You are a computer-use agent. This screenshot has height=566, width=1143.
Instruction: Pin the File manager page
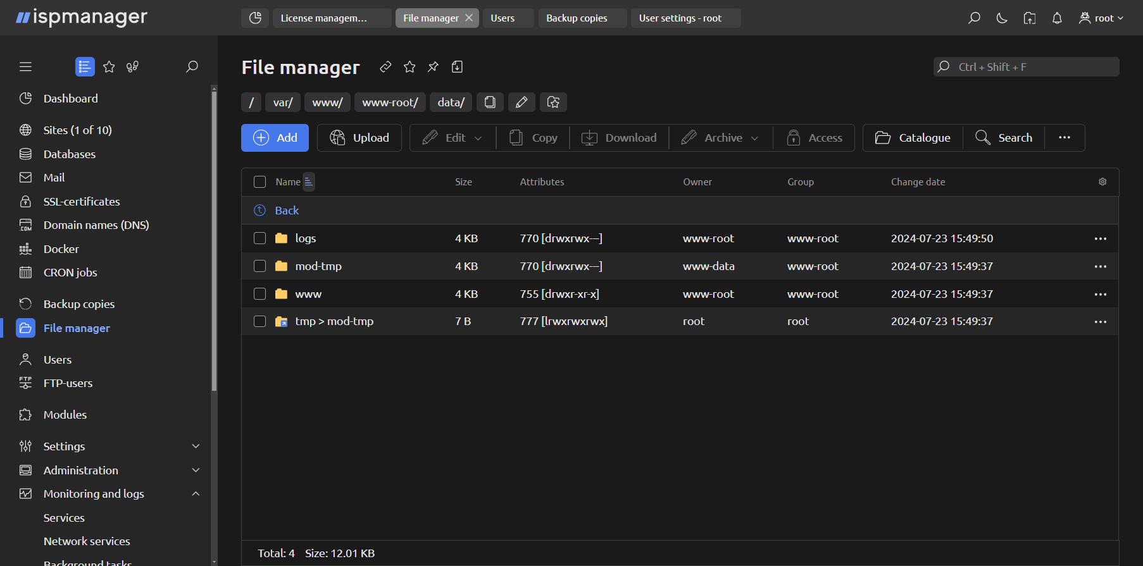tap(433, 67)
